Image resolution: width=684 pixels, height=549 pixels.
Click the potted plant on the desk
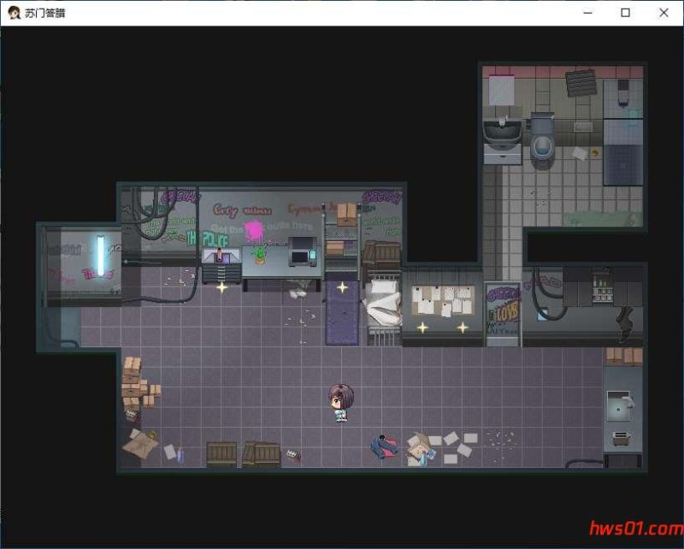click(x=260, y=254)
